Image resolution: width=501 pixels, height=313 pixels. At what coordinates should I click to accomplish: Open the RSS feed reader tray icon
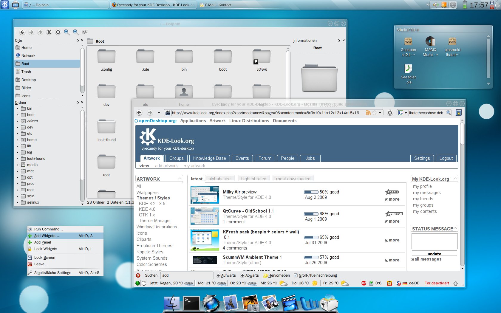(x=444, y=5)
